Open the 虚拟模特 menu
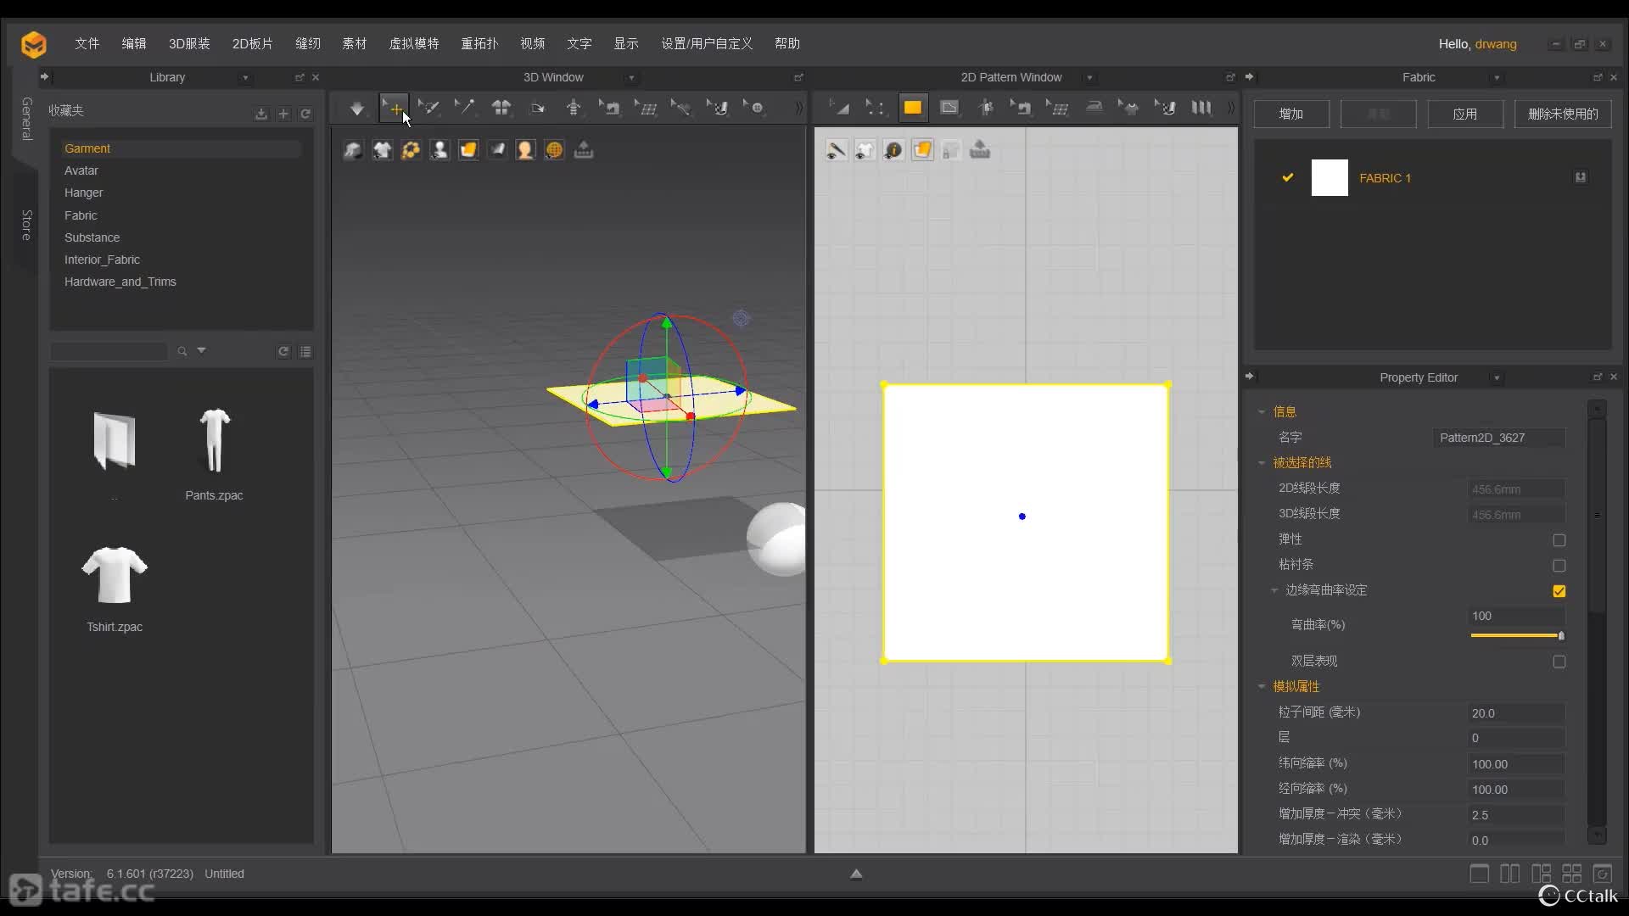Screen dimensions: 1629x916 click(414, 43)
